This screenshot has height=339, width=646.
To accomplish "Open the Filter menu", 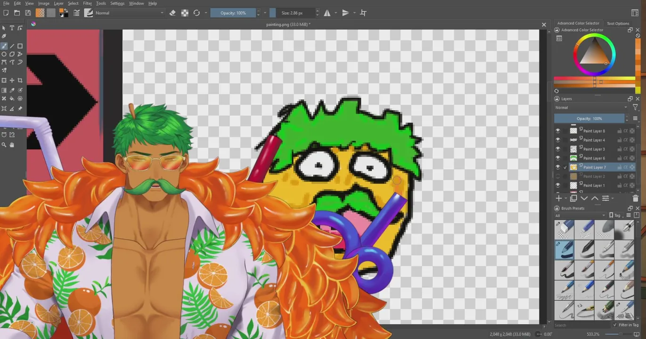I will (x=87, y=3).
